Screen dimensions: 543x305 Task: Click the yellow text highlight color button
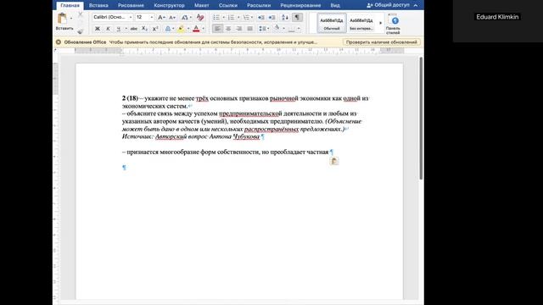(x=181, y=29)
